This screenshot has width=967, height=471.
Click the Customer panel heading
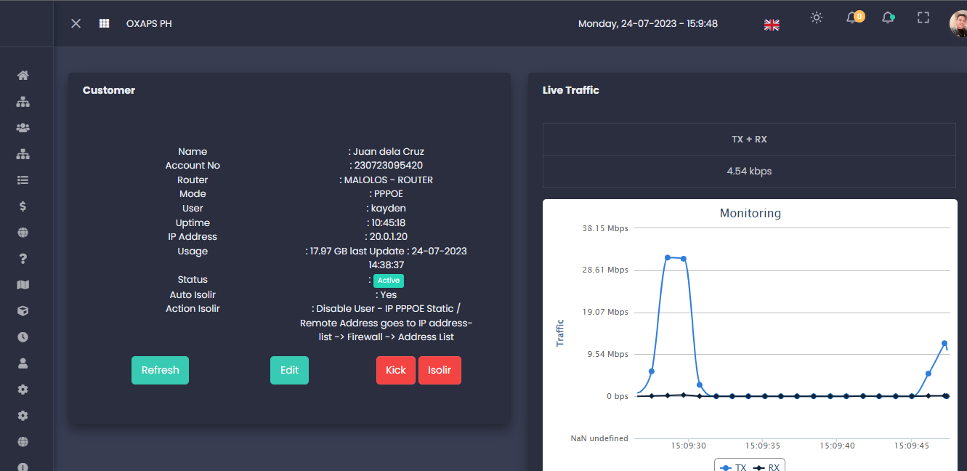point(109,90)
